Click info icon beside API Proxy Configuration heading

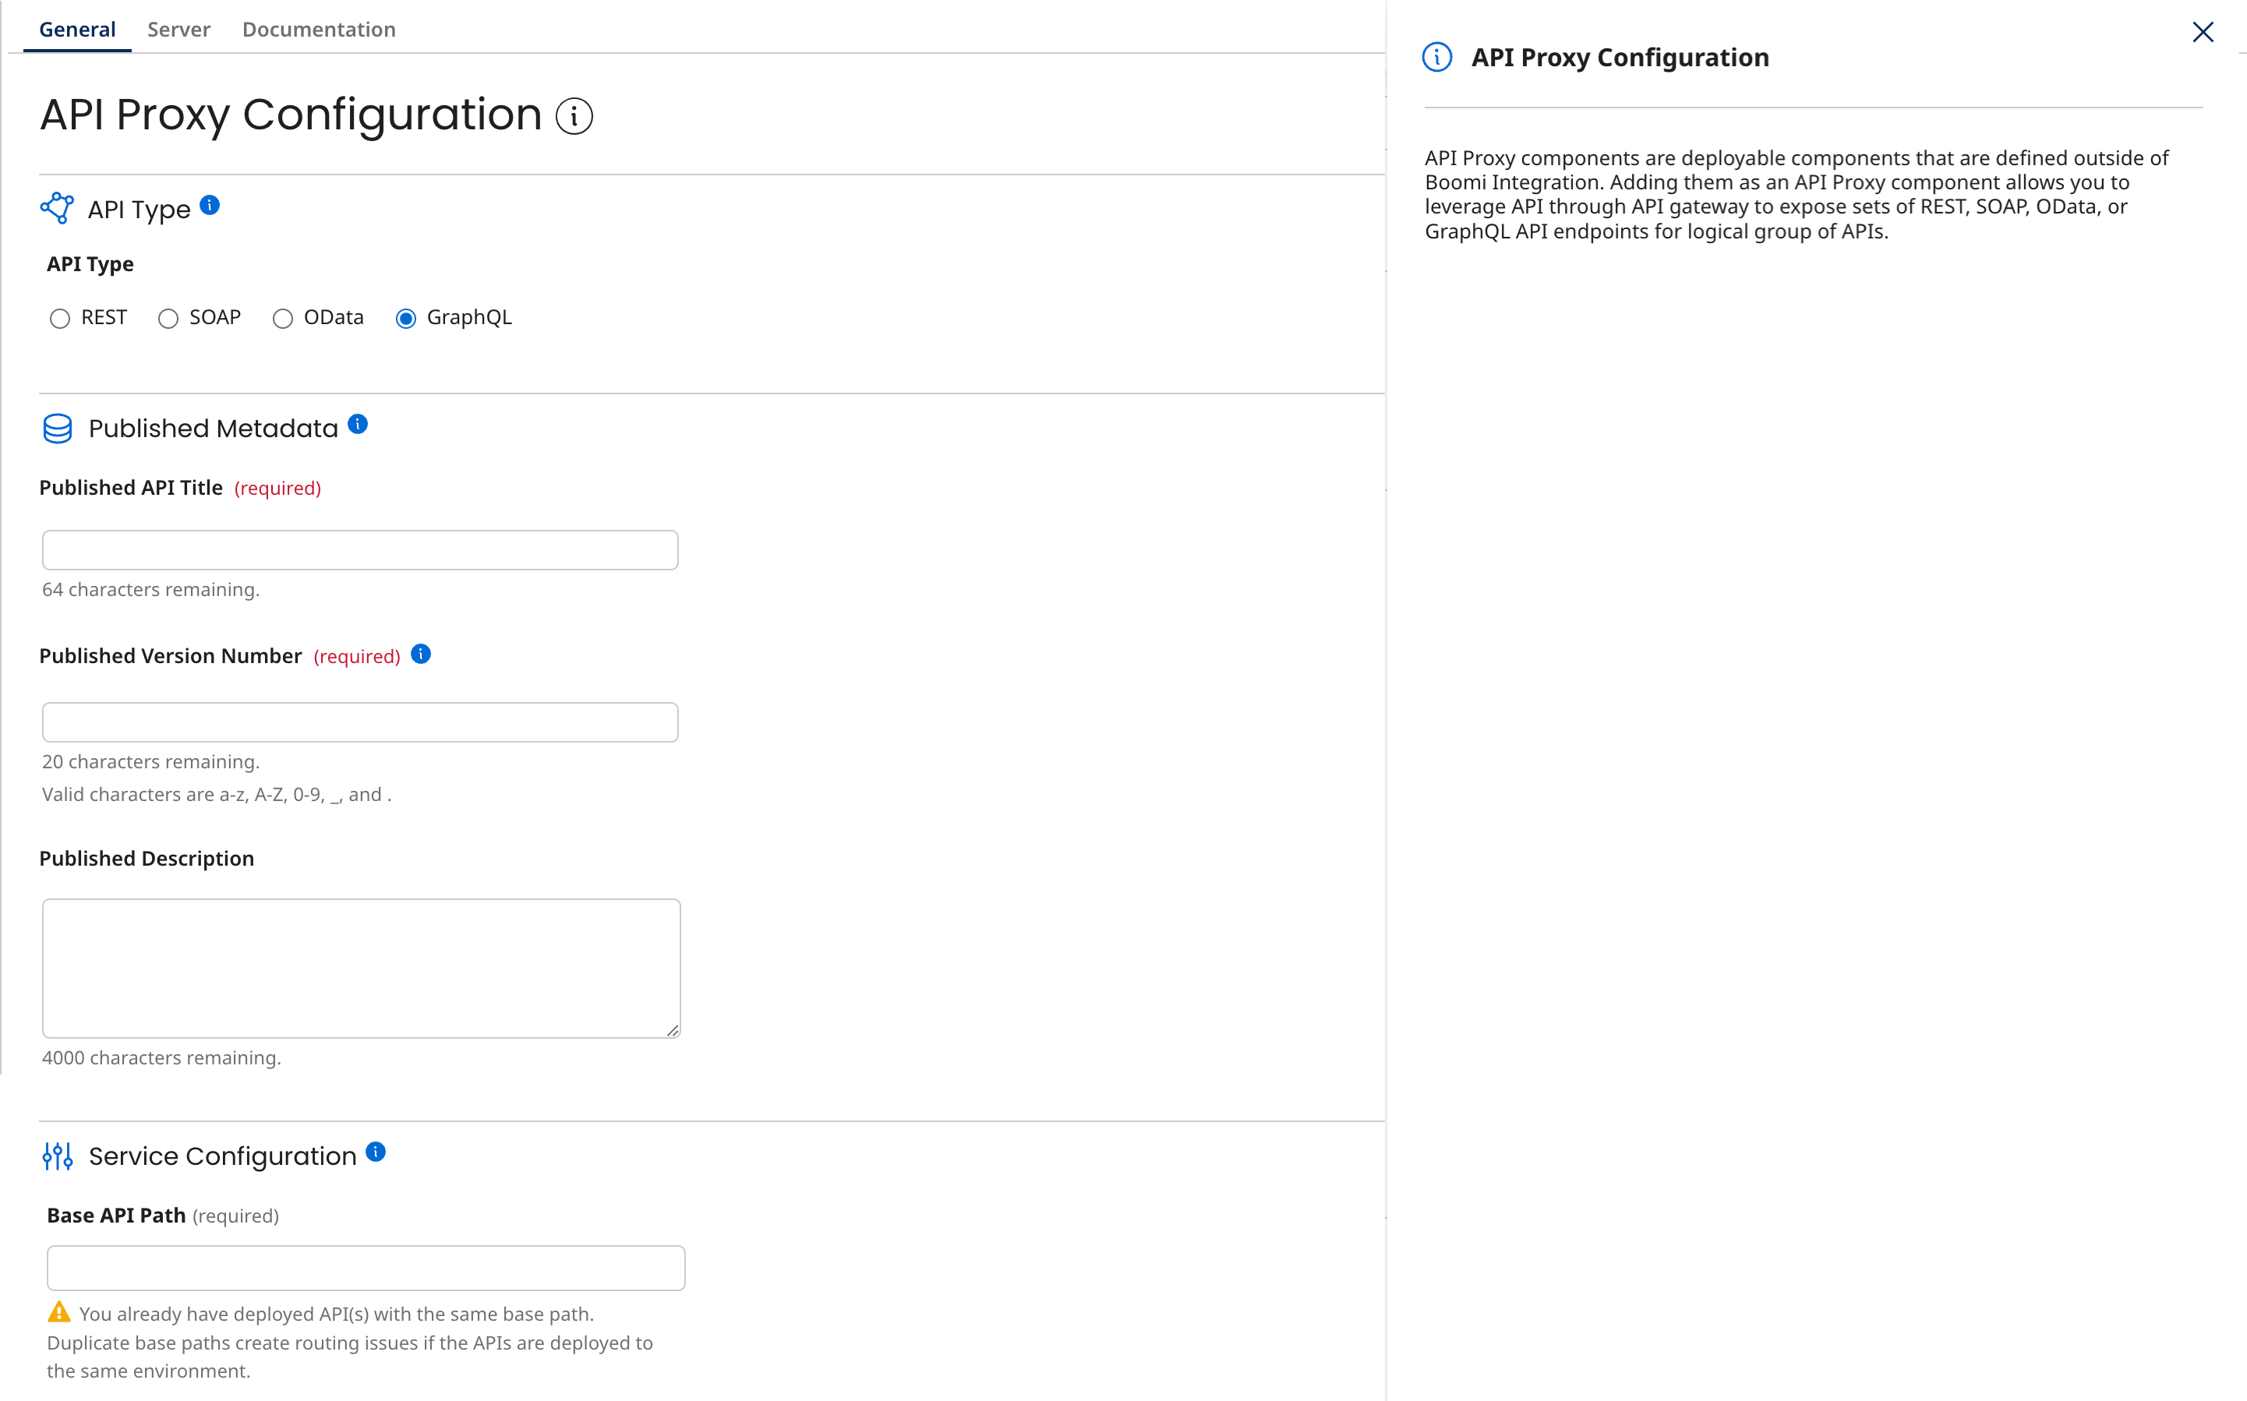tap(574, 117)
